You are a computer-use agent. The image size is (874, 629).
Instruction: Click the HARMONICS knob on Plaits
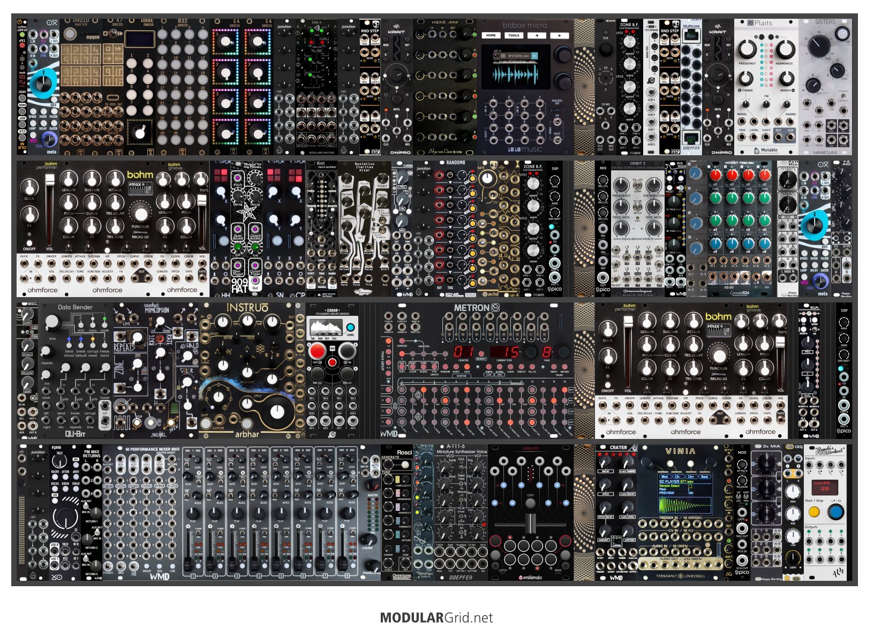point(785,49)
